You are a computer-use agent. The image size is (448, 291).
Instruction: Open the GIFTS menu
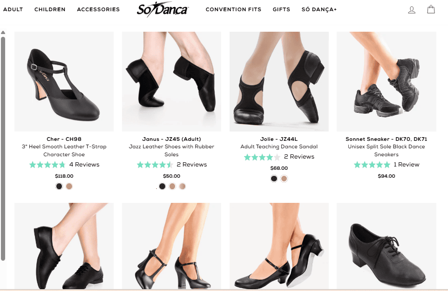pyautogui.click(x=281, y=9)
